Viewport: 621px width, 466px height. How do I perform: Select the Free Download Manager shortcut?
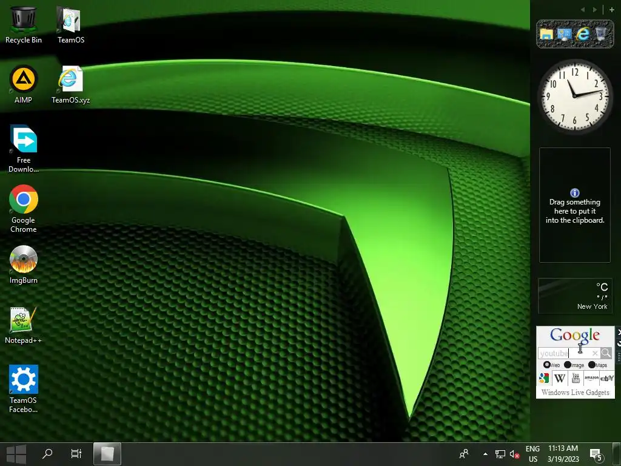(24, 149)
